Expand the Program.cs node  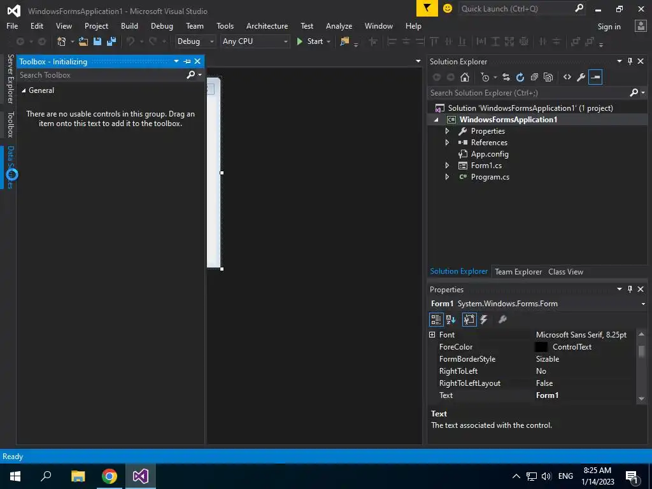click(x=448, y=177)
